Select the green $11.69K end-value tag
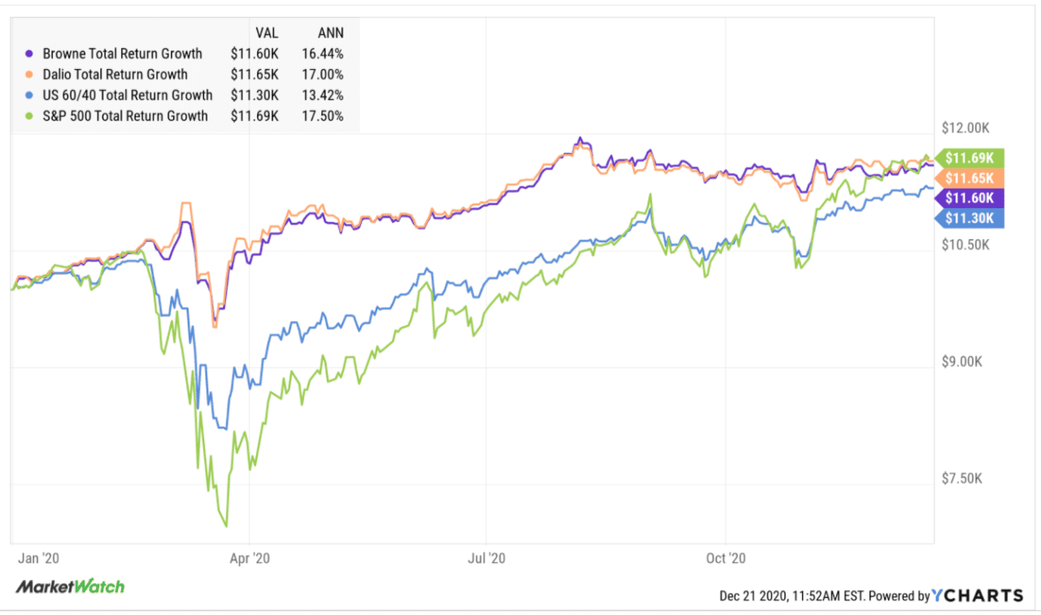Viewport: 1041px width, 615px height. coord(973,158)
